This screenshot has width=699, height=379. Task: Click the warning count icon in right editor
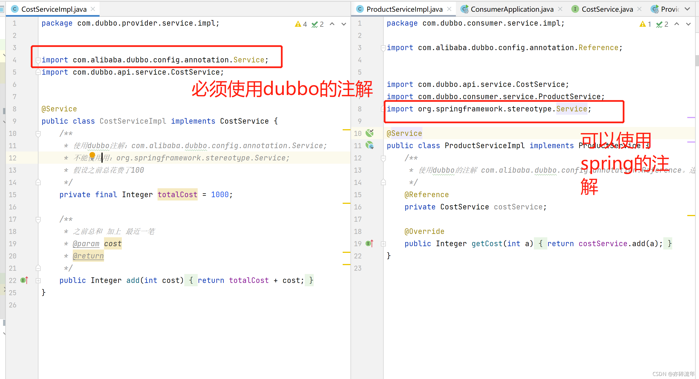642,24
